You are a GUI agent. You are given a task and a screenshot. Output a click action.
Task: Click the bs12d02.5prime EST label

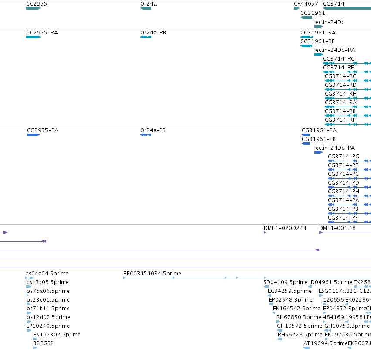tap(48, 318)
